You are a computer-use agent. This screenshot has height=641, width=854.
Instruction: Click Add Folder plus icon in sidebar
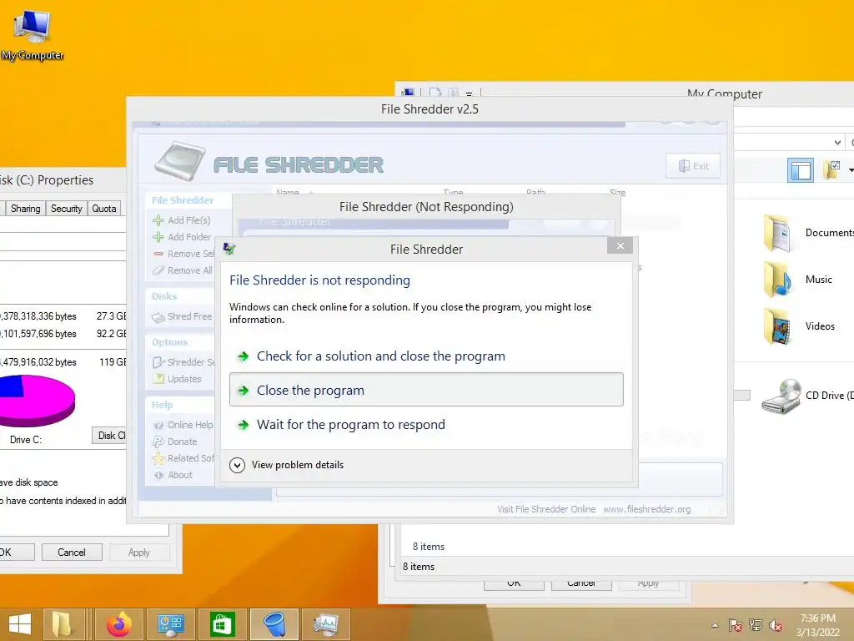click(x=158, y=237)
